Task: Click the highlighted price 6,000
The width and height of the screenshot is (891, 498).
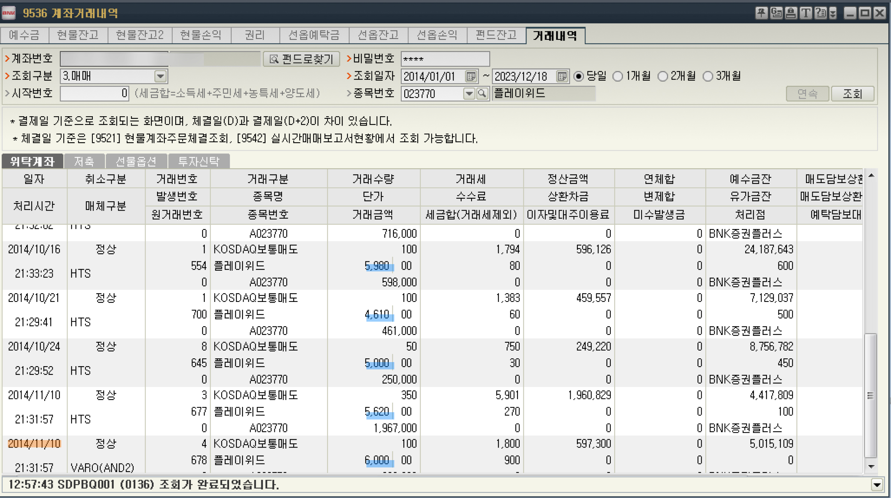Action: pyautogui.click(x=378, y=460)
